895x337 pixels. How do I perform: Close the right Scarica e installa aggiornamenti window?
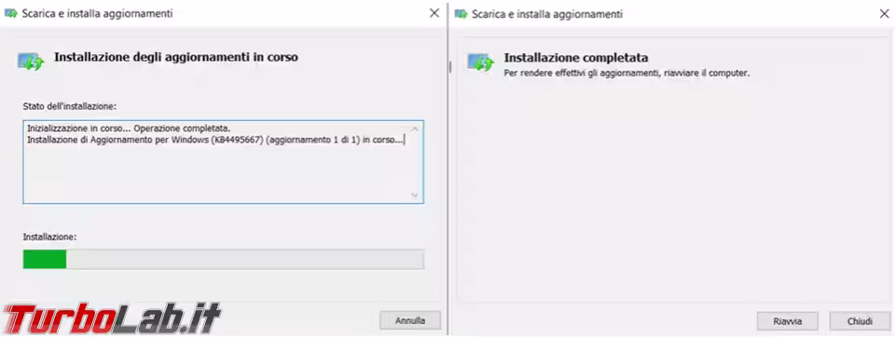(x=884, y=14)
